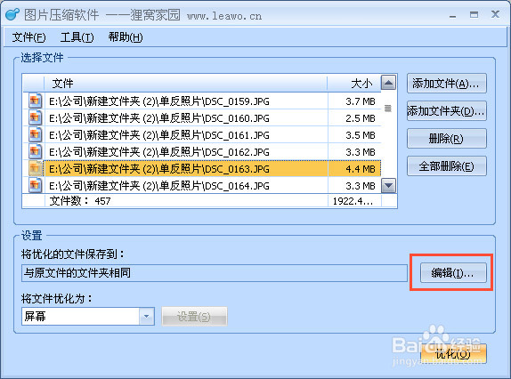This screenshot has height=379, width=511.
Task: Click the file icon beside DSC_0164.JPG
Action: pos(35,185)
